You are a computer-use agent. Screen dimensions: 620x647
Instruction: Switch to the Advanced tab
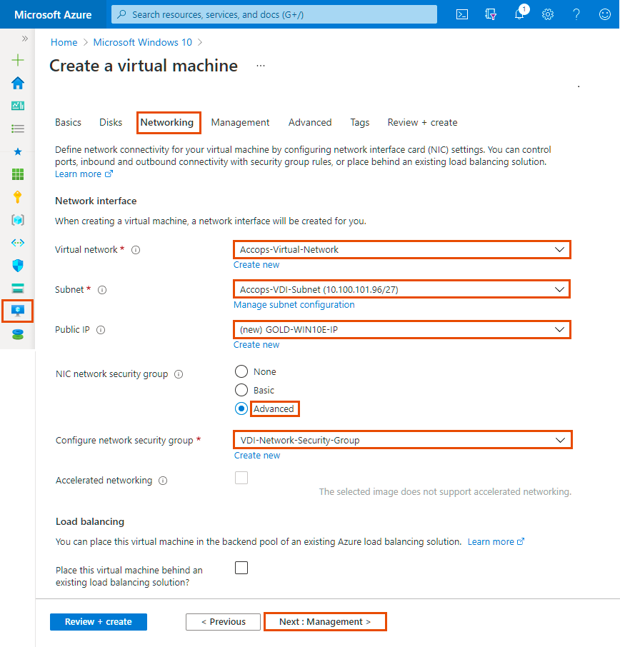(x=310, y=123)
